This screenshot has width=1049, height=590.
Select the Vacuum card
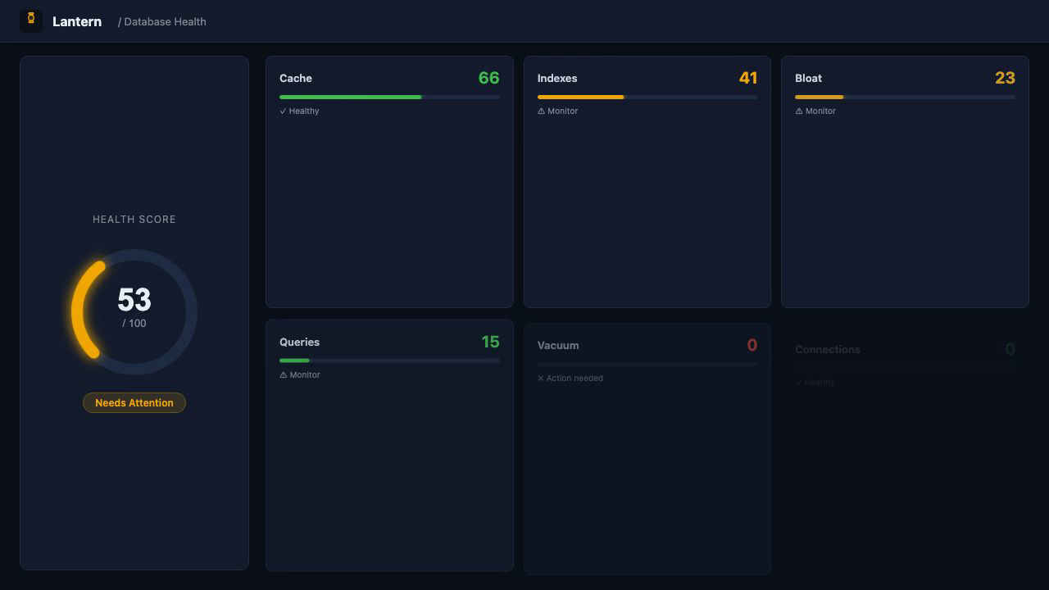(x=647, y=467)
